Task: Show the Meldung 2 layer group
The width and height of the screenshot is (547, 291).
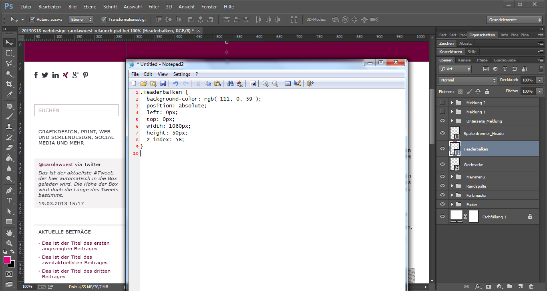Action: click(x=442, y=103)
